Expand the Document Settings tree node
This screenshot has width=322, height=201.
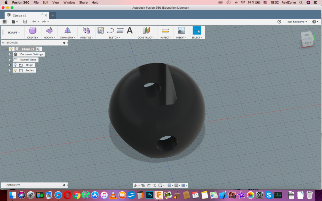[10, 54]
